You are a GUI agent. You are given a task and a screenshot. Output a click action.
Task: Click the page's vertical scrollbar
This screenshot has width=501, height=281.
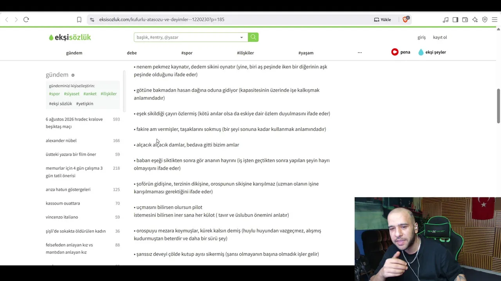tap(498, 105)
